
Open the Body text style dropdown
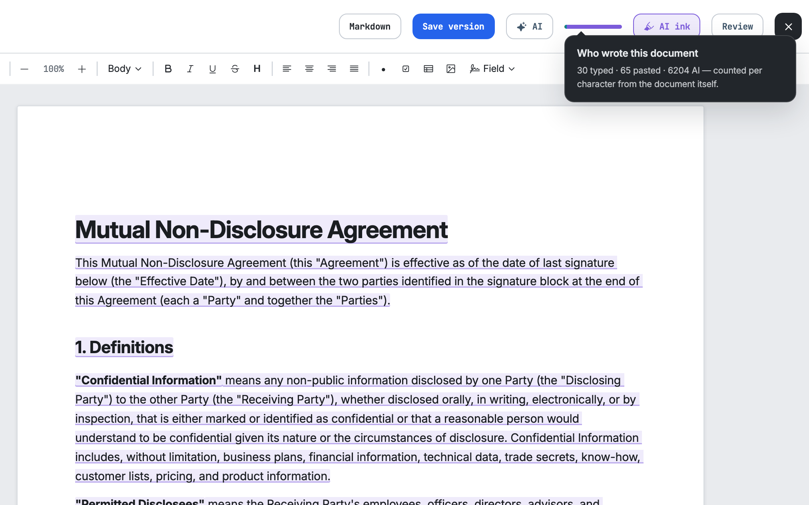(x=125, y=69)
